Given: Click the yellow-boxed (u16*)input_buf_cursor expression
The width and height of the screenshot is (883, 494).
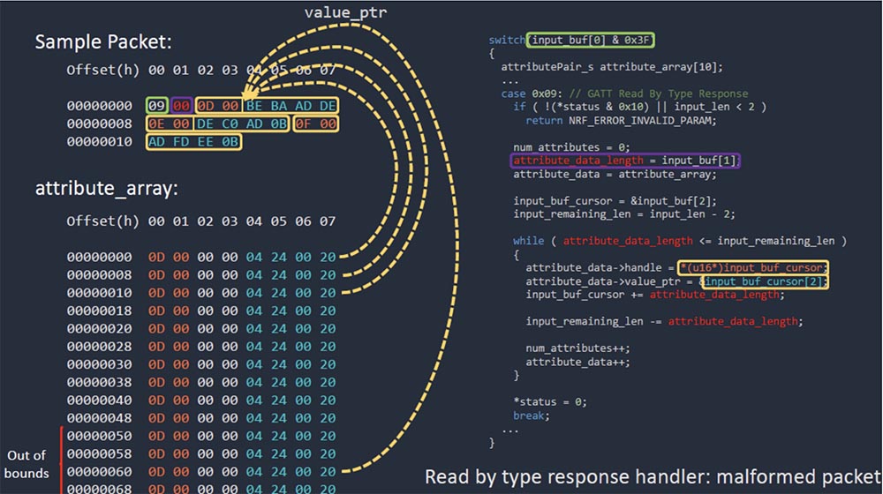Looking at the screenshot, I should (x=753, y=268).
